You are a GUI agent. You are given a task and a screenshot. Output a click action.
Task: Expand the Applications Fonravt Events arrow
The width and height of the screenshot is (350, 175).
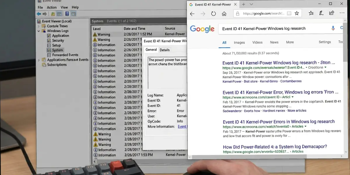[x=39, y=60]
